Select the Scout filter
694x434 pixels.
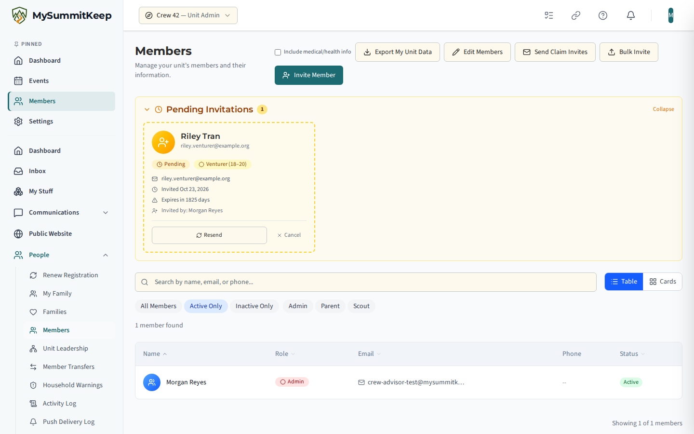[x=361, y=306]
